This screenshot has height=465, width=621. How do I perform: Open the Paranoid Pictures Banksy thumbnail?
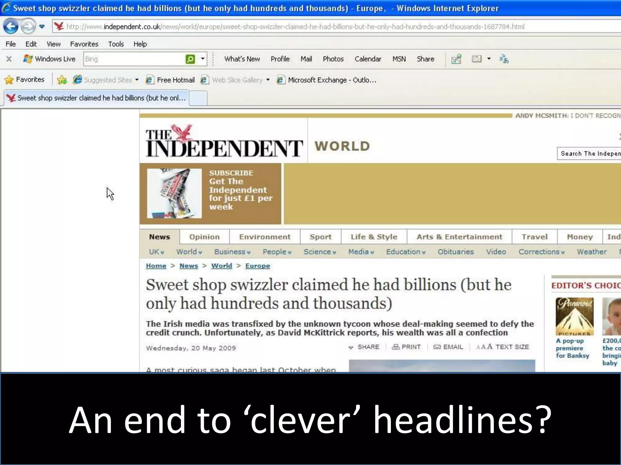pyautogui.click(x=574, y=317)
